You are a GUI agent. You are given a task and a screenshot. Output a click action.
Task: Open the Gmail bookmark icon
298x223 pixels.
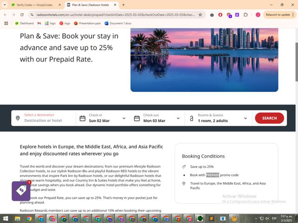pos(39,23)
